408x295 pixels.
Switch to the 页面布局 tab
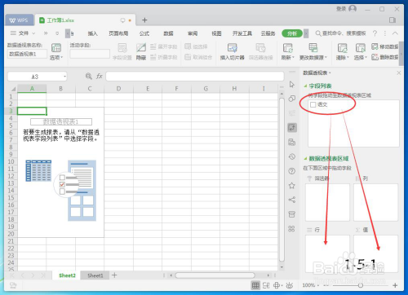tap(118, 33)
